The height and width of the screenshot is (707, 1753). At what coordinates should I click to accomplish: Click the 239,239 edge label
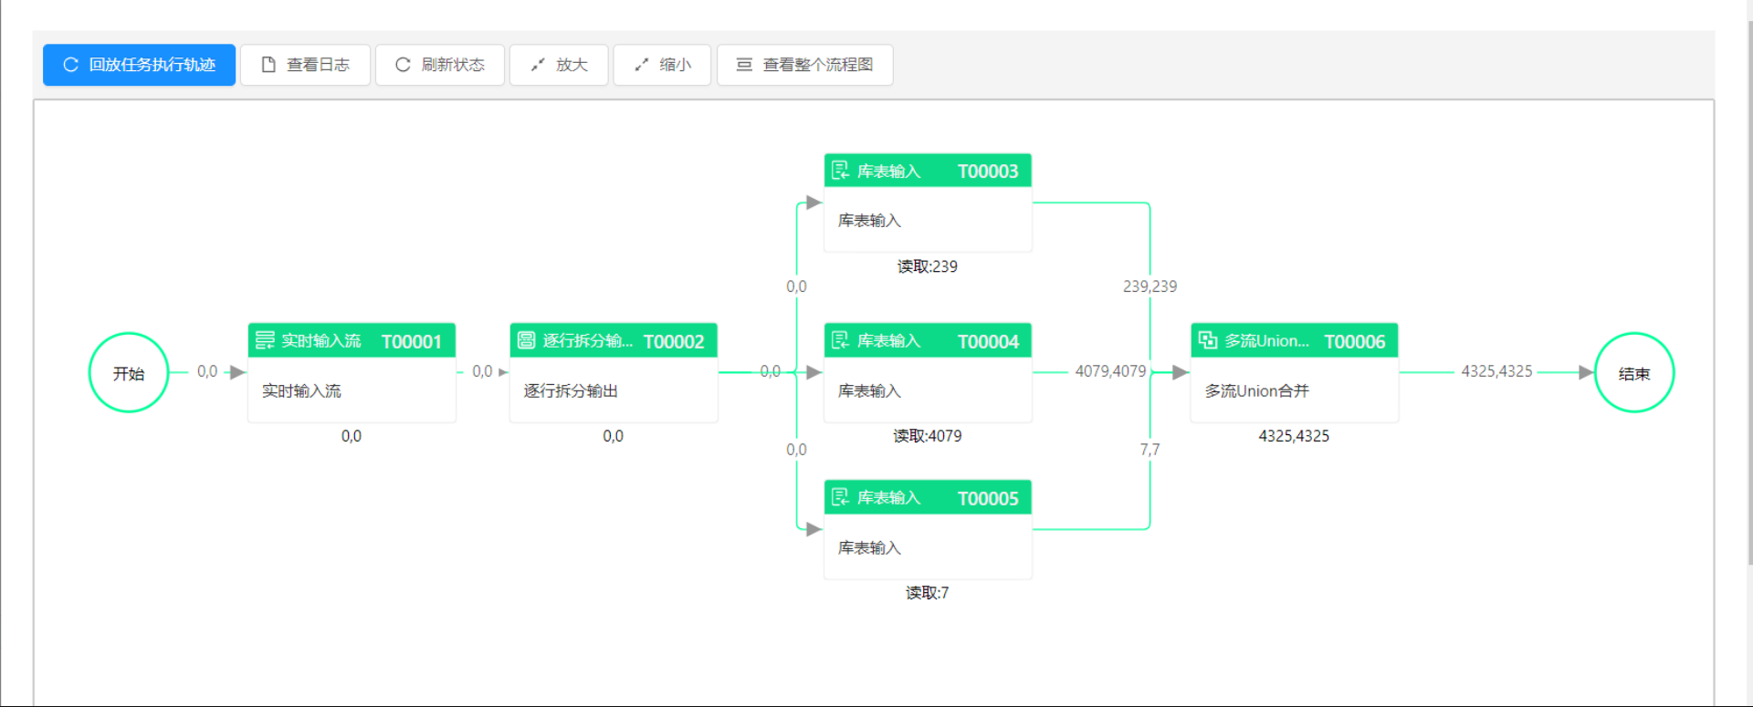point(1149,286)
